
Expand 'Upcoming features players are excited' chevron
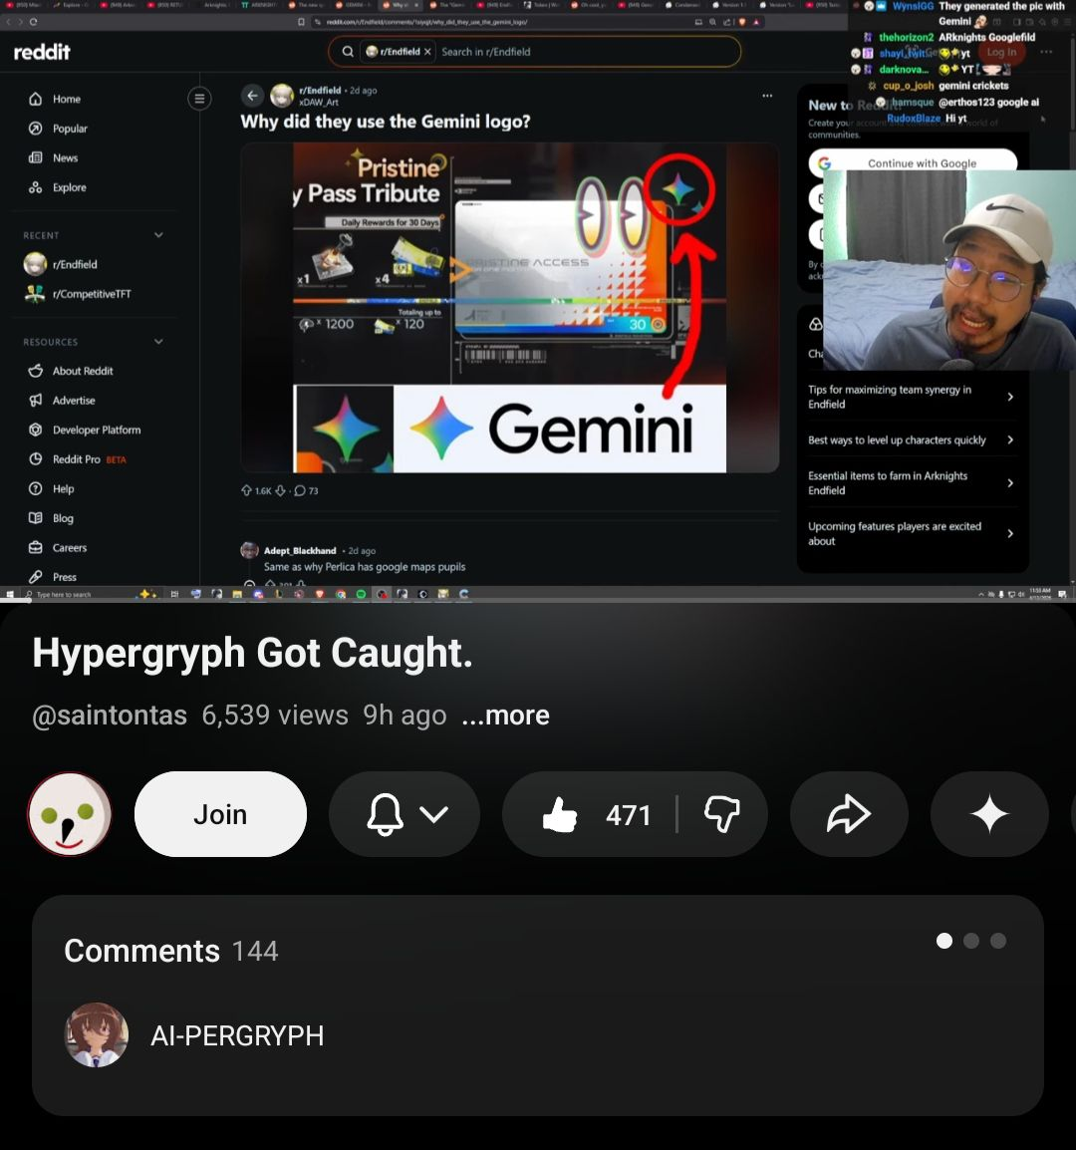(1010, 534)
